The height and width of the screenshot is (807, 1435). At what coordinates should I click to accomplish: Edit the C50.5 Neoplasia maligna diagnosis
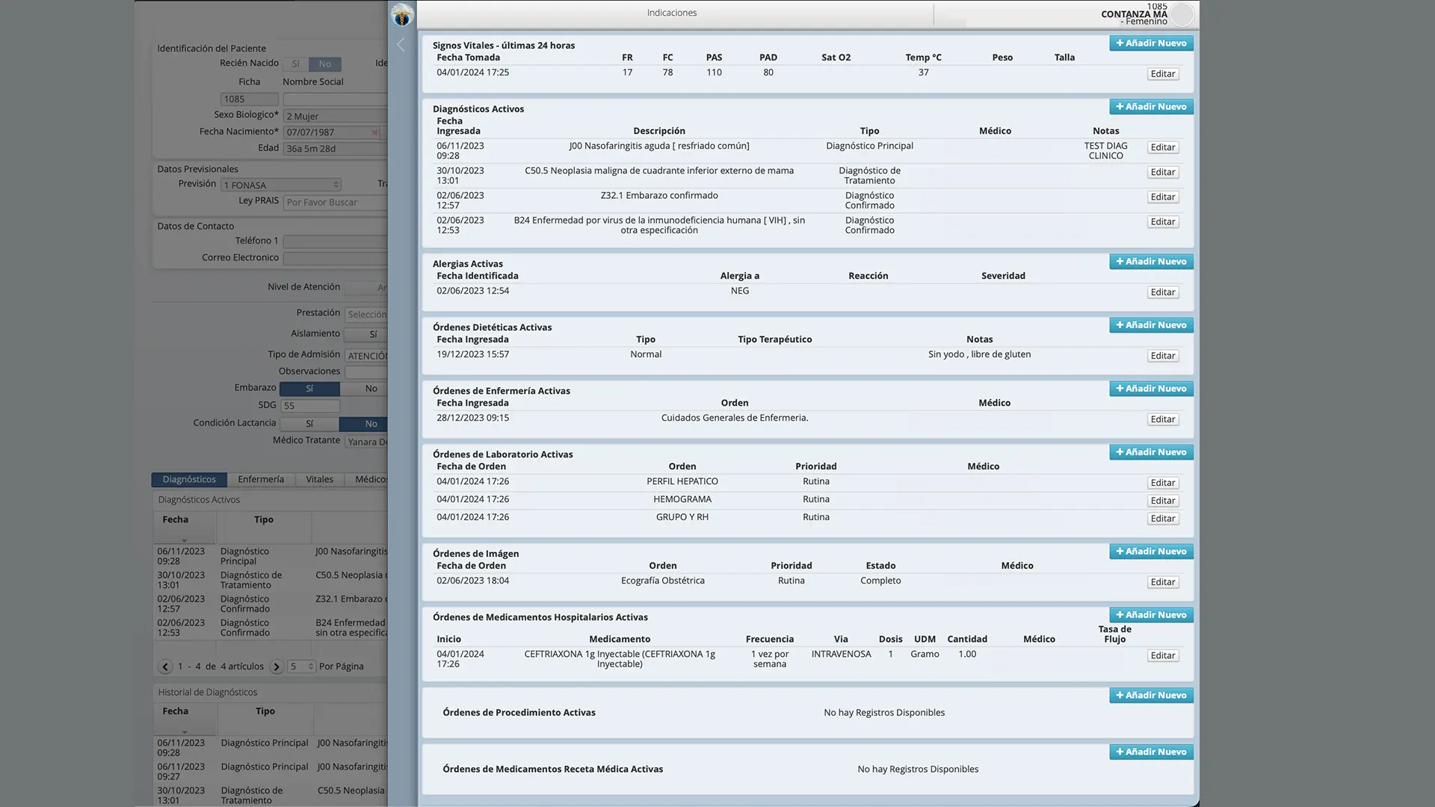[1163, 173]
